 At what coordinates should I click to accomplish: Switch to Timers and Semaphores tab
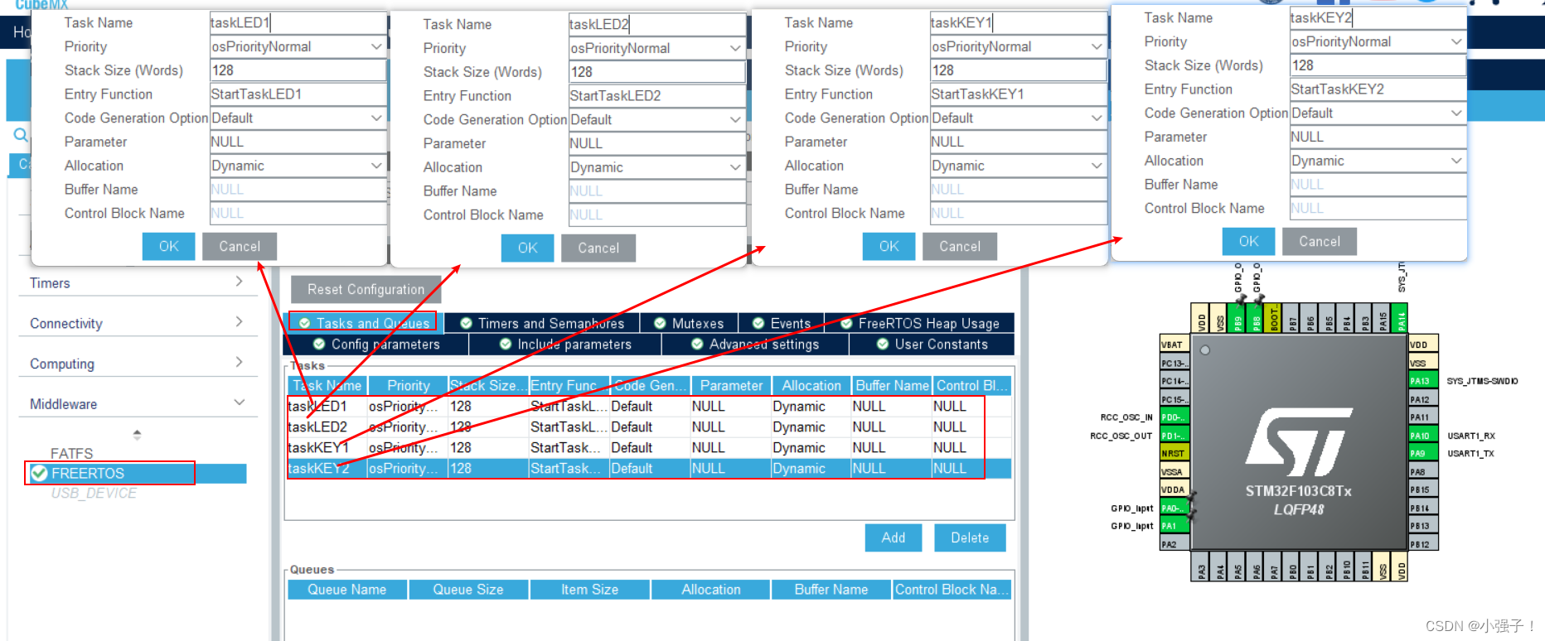pyautogui.click(x=543, y=323)
